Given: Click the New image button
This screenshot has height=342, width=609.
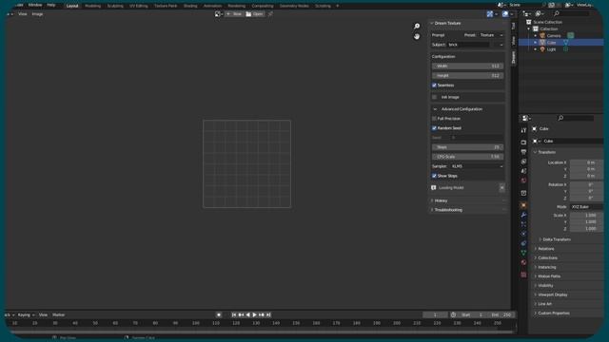Looking at the screenshot, I should click(234, 14).
